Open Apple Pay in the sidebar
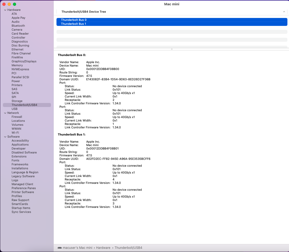Image resolution: width=289 pixels, height=252 pixels. point(18,18)
